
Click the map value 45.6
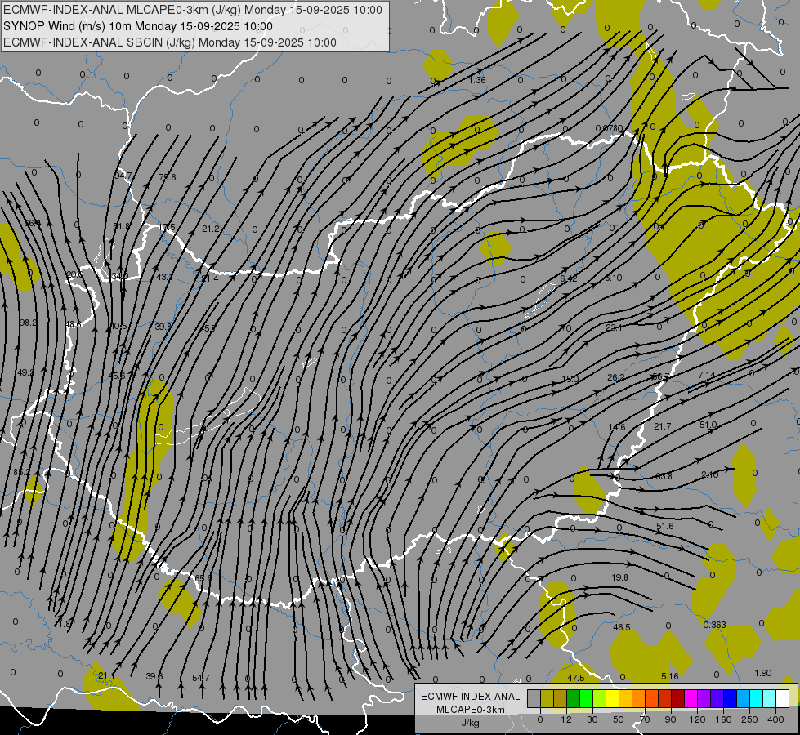117,376
